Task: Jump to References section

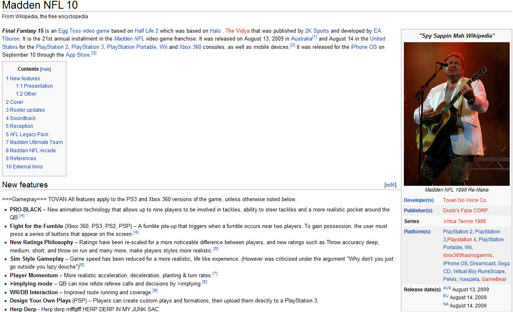Action: [21, 158]
